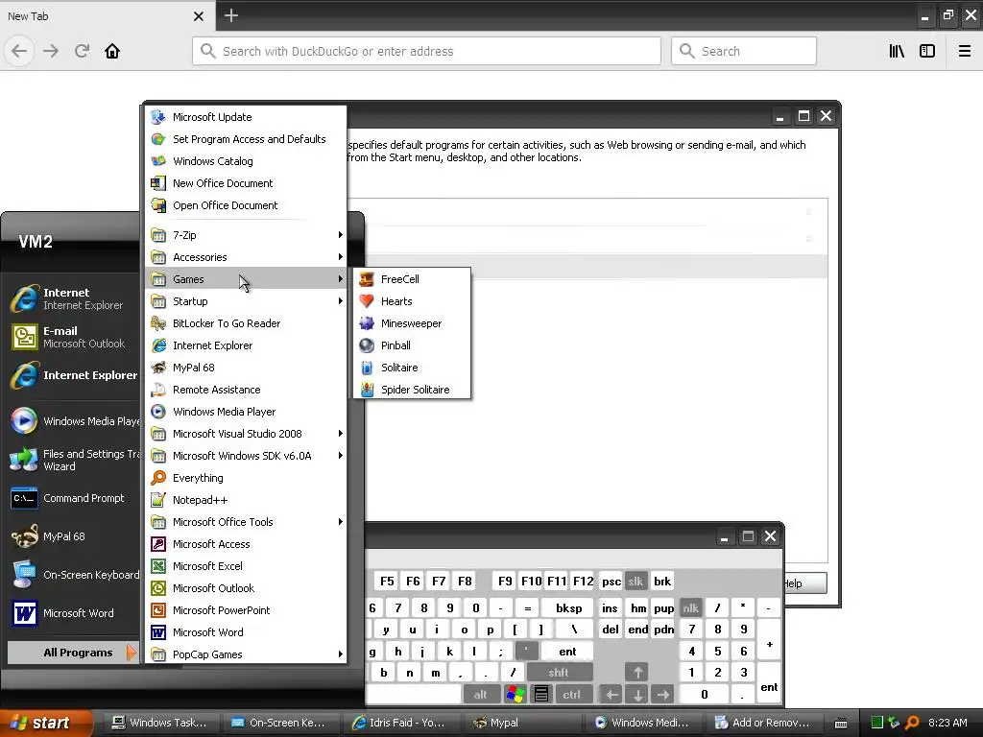The height and width of the screenshot is (737, 983).
Task: Switch to Add or Remove taskbar button
Action: point(763,723)
